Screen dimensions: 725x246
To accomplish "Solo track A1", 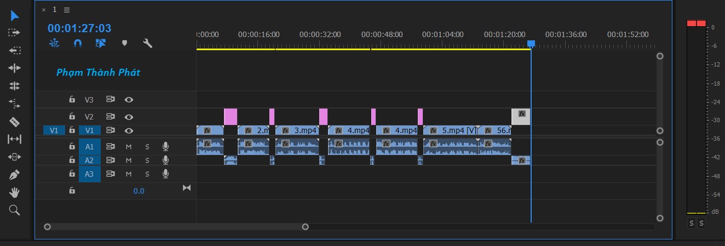I will (147, 146).
